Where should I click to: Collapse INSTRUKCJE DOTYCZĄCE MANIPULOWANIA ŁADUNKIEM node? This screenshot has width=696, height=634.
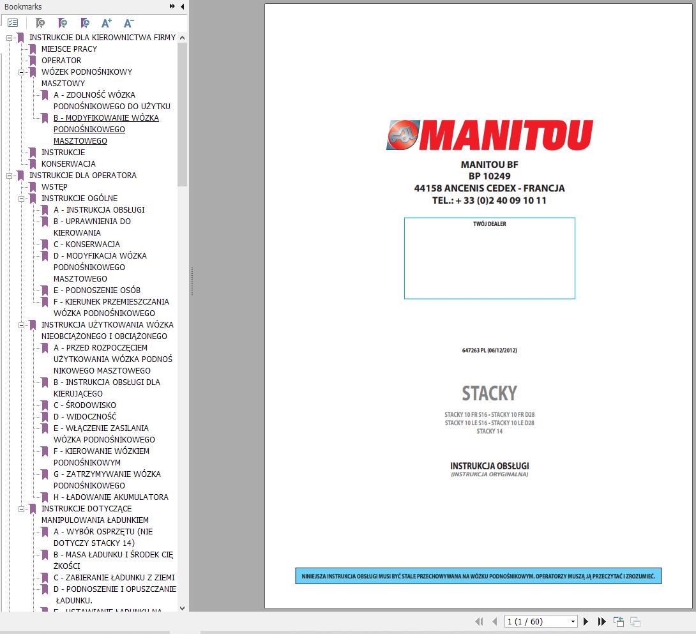pyautogui.click(x=21, y=509)
